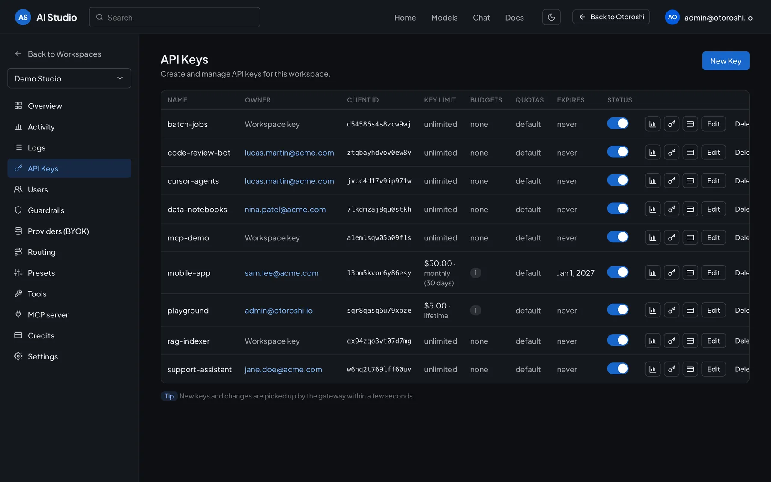Go to Guardrails section
771x482 pixels.
pyautogui.click(x=69, y=210)
